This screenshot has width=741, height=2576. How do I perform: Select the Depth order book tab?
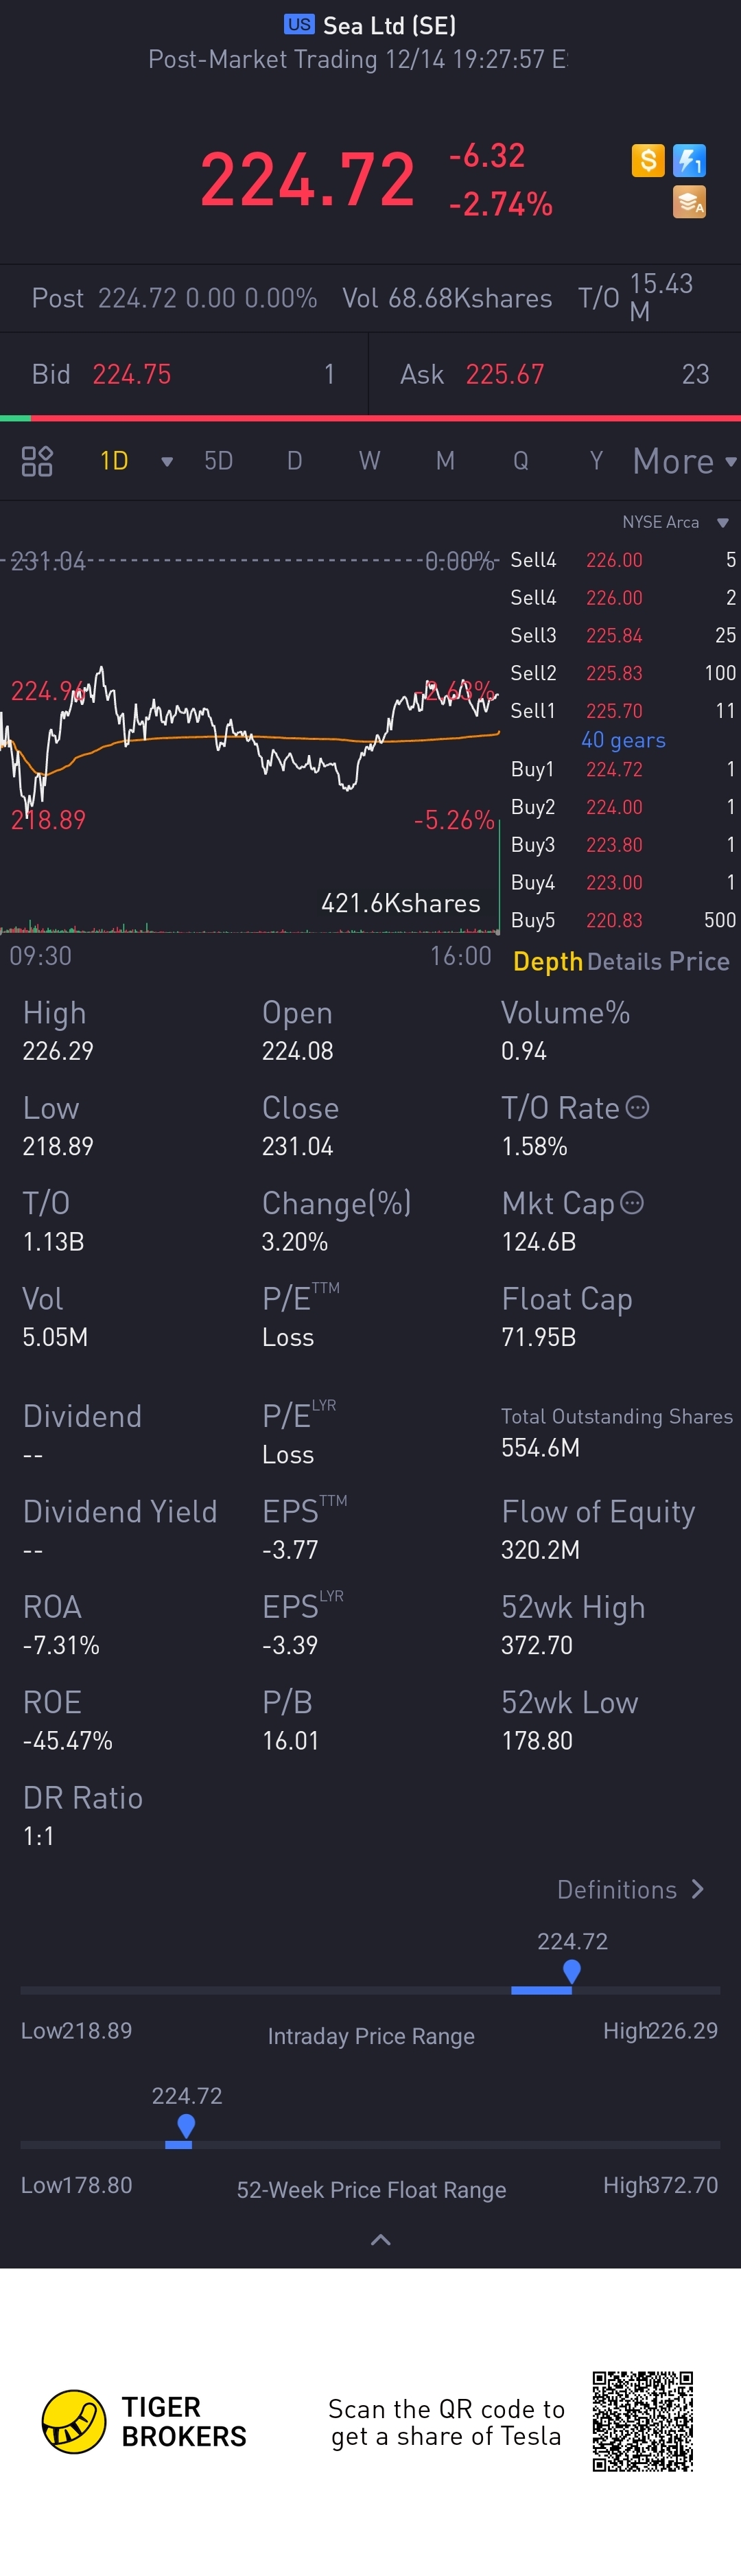pos(547,961)
